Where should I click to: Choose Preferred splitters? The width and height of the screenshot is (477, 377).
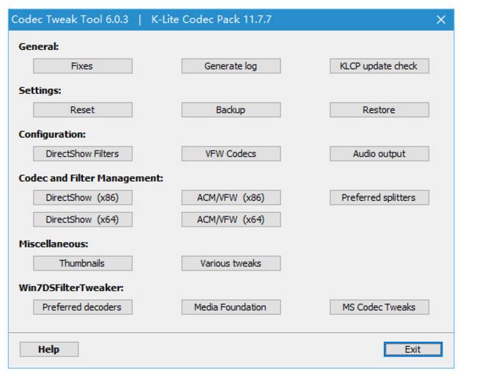click(x=379, y=198)
